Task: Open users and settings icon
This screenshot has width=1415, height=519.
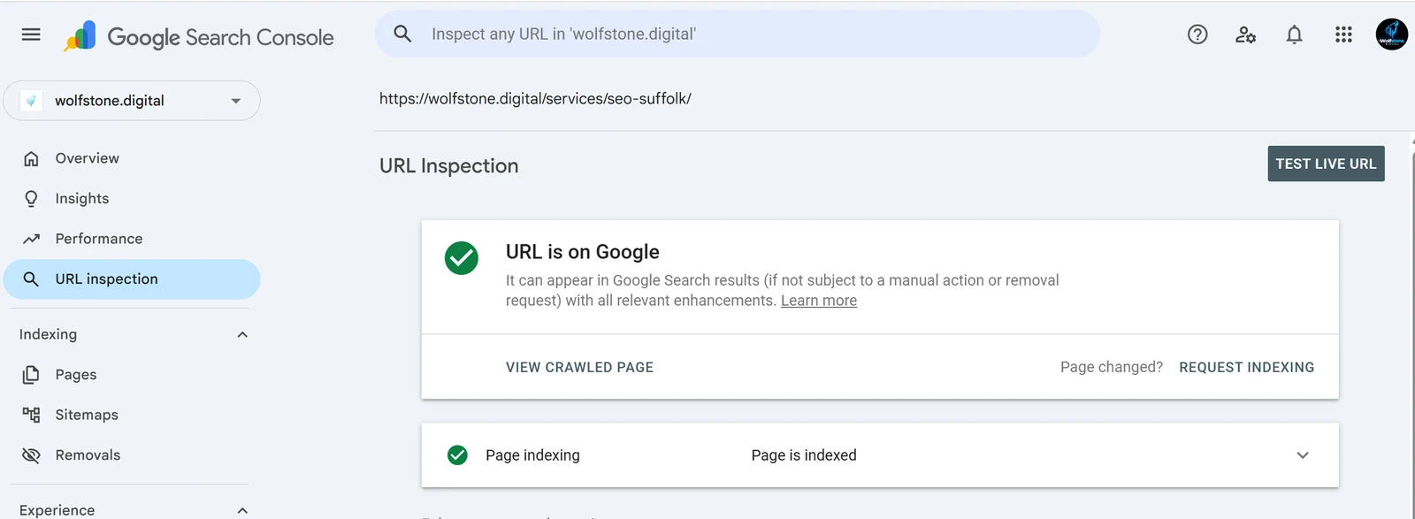Action: 1245,34
